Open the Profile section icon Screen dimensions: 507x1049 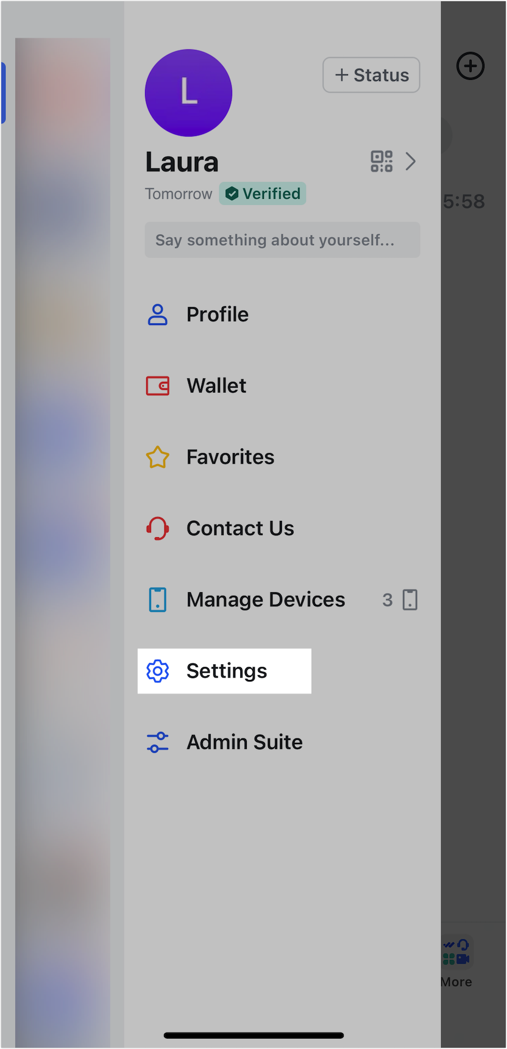(x=158, y=314)
